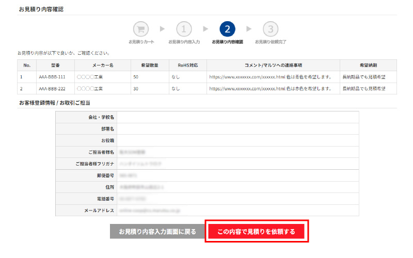
Task: Click the 希望納期 column header
Action: [368, 66]
